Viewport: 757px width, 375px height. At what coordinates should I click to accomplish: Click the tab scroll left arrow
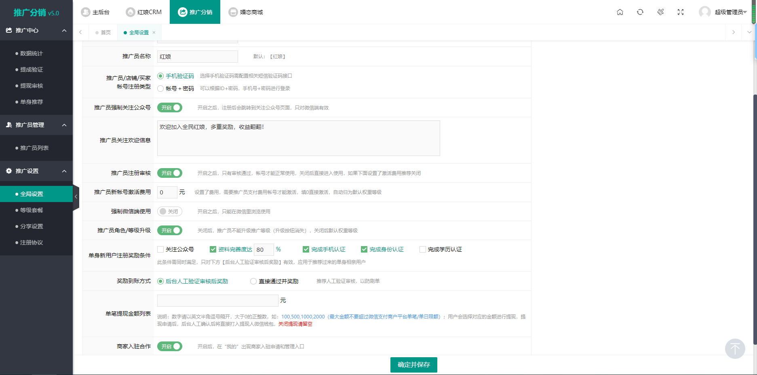pyautogui.click(x=80, y=32)
